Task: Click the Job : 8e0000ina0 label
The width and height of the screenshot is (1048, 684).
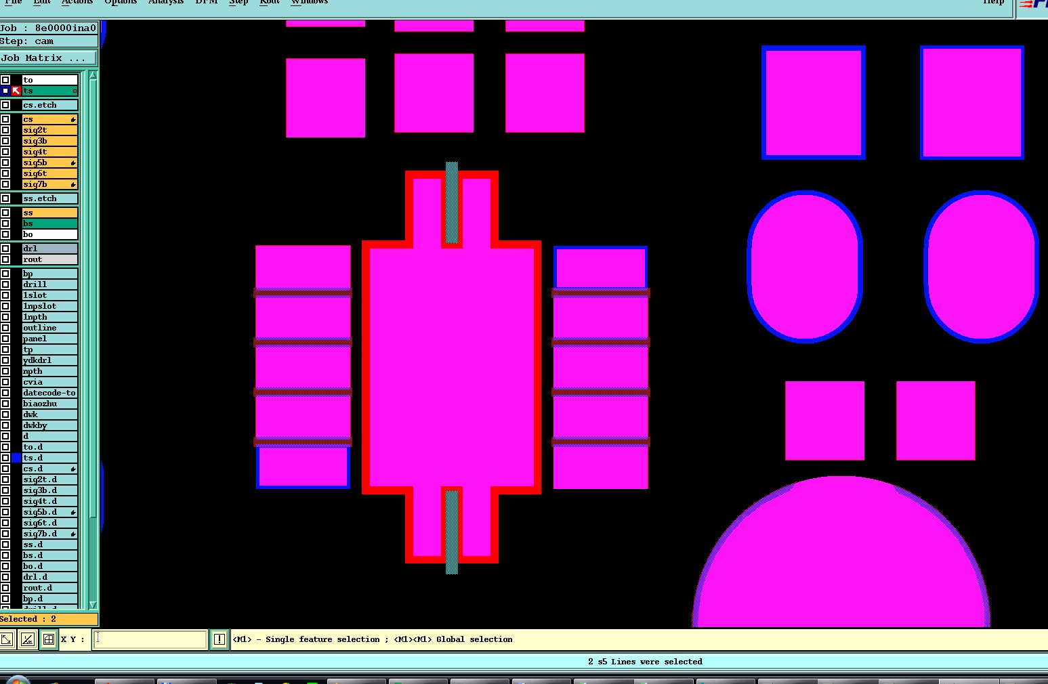Action: coord(49,28)
